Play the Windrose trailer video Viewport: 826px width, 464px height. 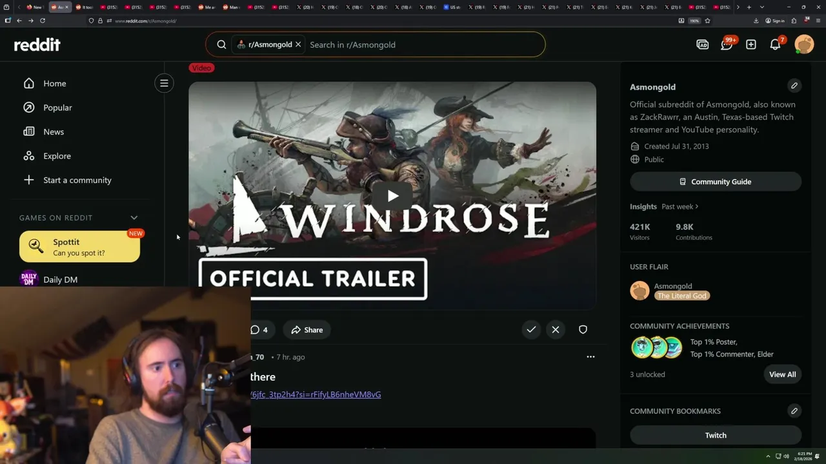point(392,196)
